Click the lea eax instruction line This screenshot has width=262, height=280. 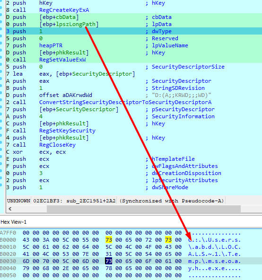click(74, 74)
